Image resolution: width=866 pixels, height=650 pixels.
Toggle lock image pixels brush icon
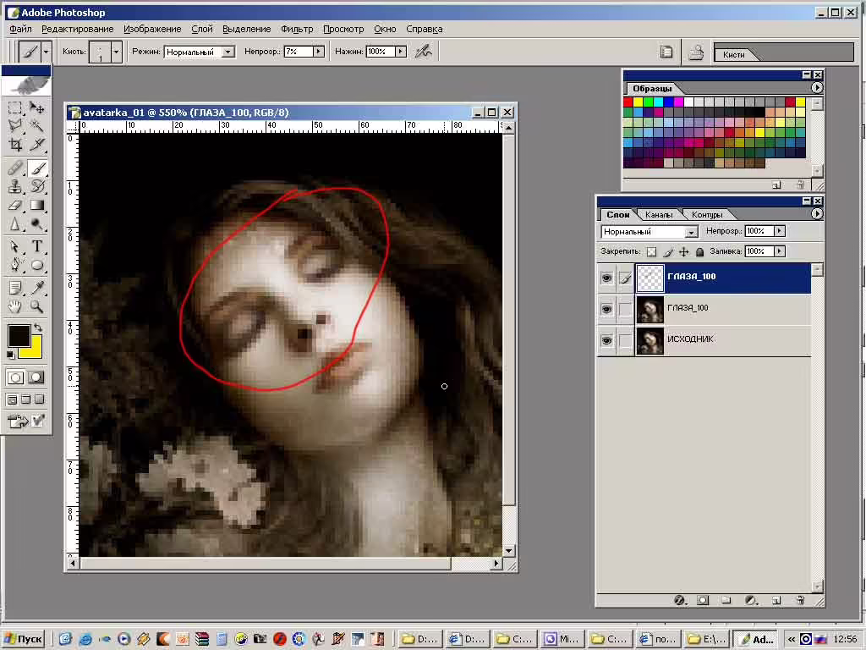tap(668, 252)
